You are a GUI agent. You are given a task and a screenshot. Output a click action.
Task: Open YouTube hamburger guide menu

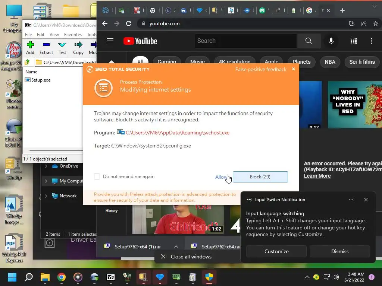pyautogui.click(x=110, y=41)
